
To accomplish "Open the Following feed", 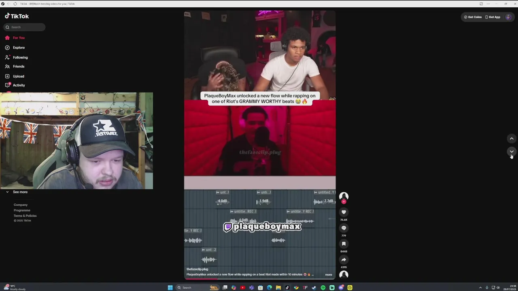I will [20, 57].
